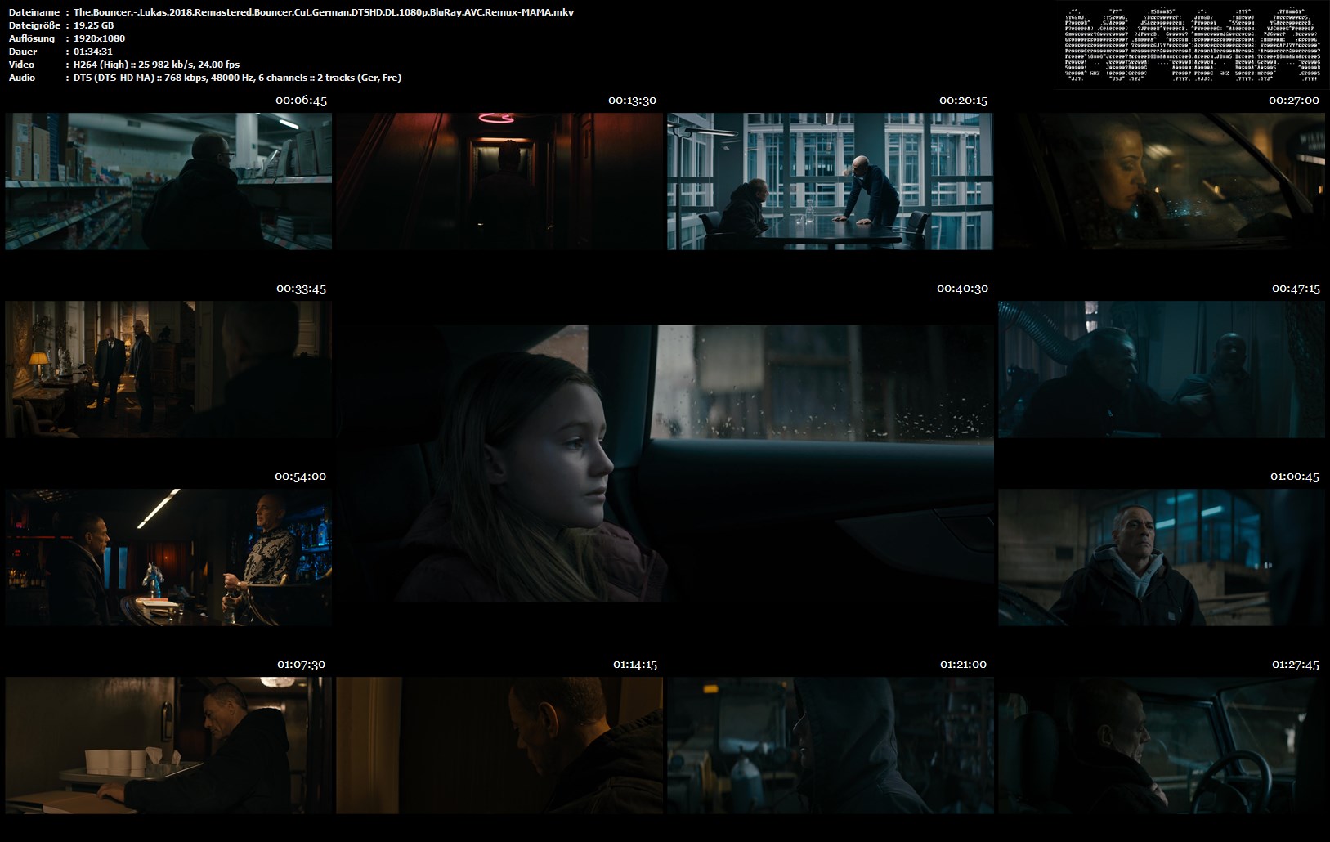This screenshot has height=842, width=1330.
Task: Click the hooded figure thumbnail at 01:21:00
Action: (831, 746)
